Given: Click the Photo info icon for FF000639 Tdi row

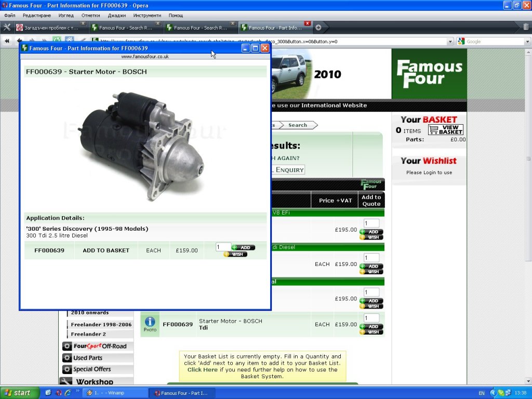Looking at the screenshot, I should pos(150,324).
